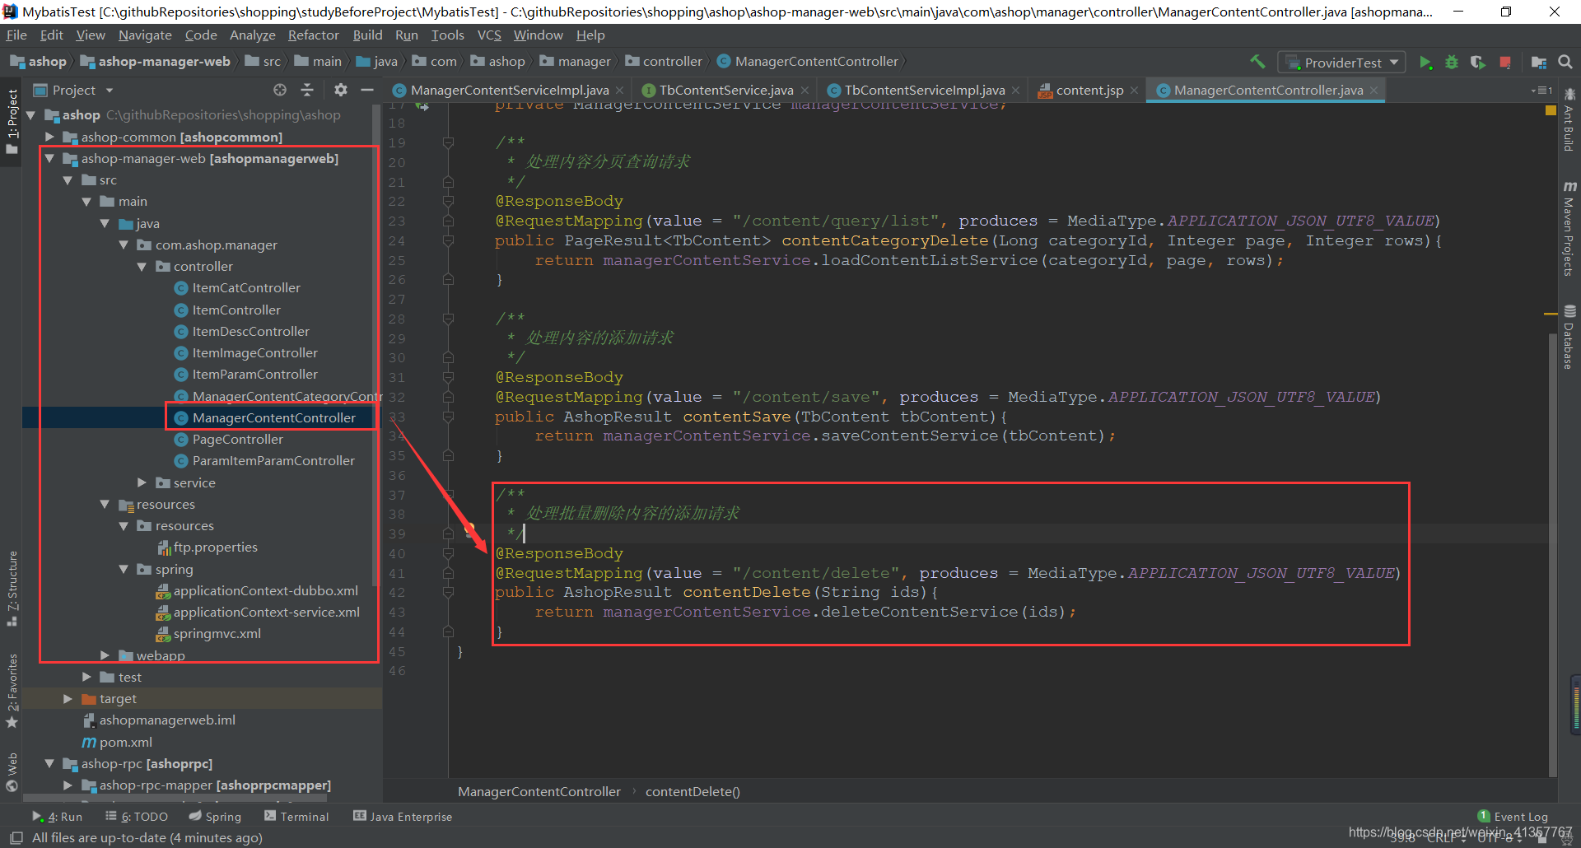This screenshot has width=1581, height=848.
Task: Select ItemCatController in project tree
Action: tap(246, 288)
